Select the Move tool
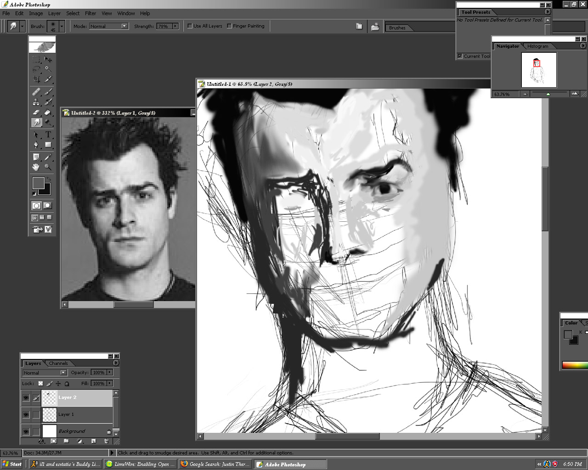Screen dimensions: 588x470 (x=48, y=59)
